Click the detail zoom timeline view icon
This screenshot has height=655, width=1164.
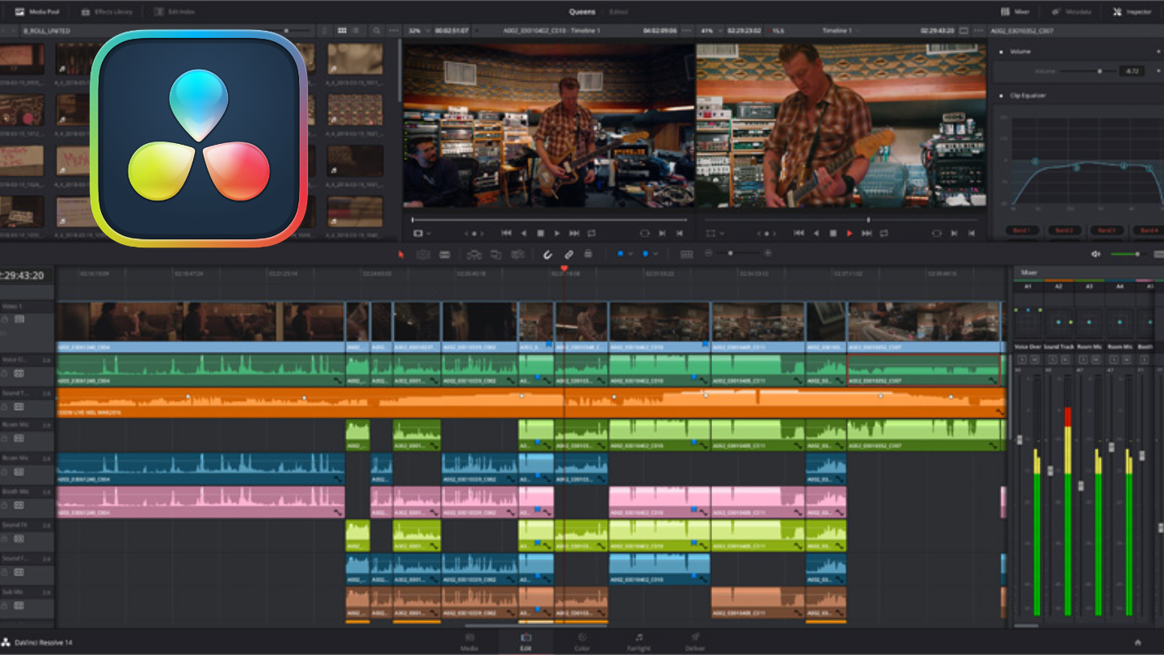(686, 254)
